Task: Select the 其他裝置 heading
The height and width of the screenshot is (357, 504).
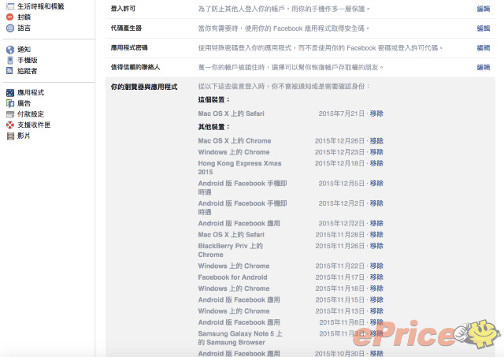Action: (x=213, y=127)
